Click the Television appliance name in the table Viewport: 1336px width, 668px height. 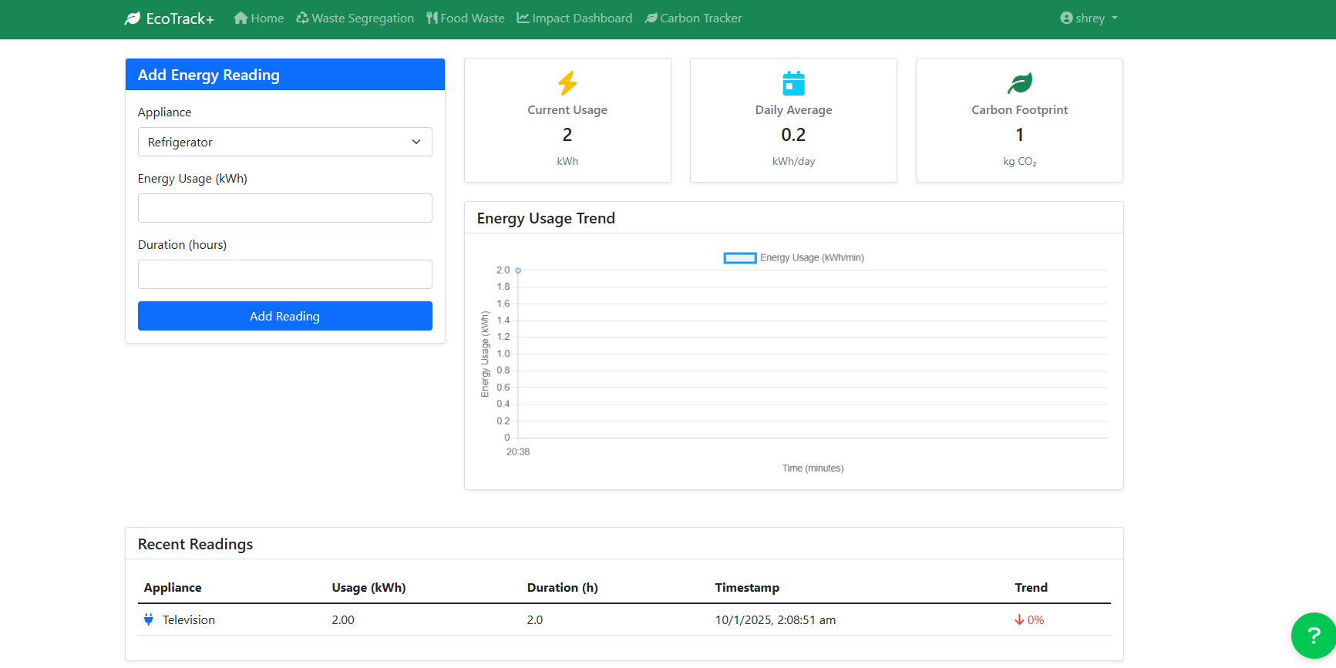click(x=189, y=619)
